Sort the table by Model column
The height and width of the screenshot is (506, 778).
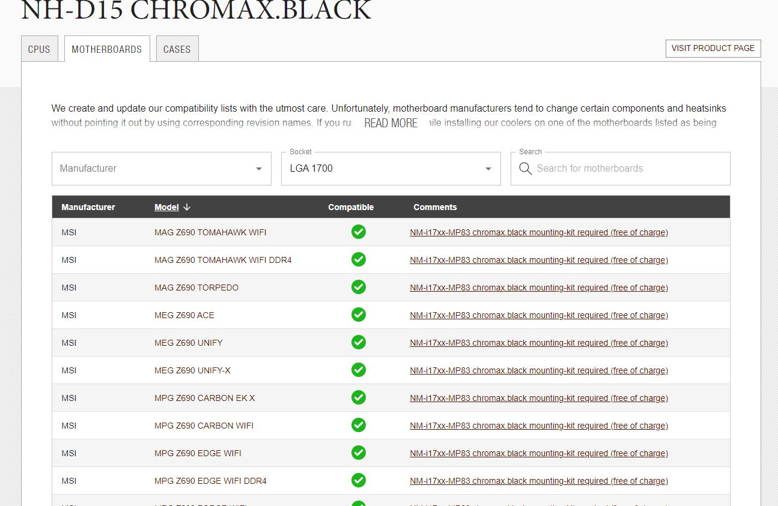click(x=166, y=207)
